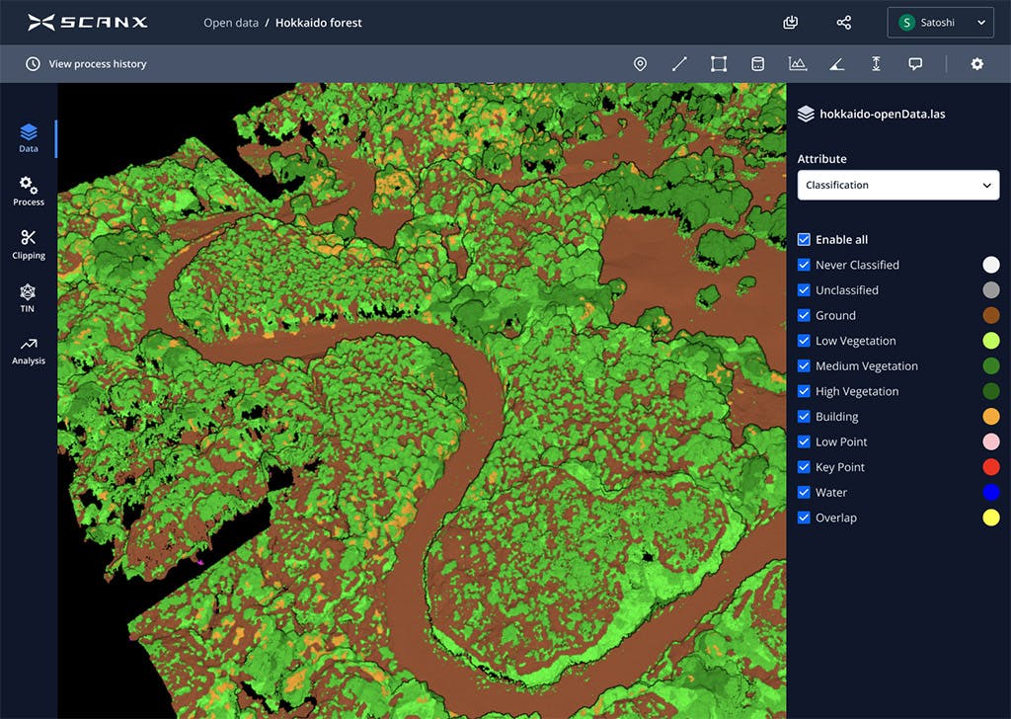Open the viewer settings gear menu
Viewport: 1011px width, 719px height.
coord(975,63)
